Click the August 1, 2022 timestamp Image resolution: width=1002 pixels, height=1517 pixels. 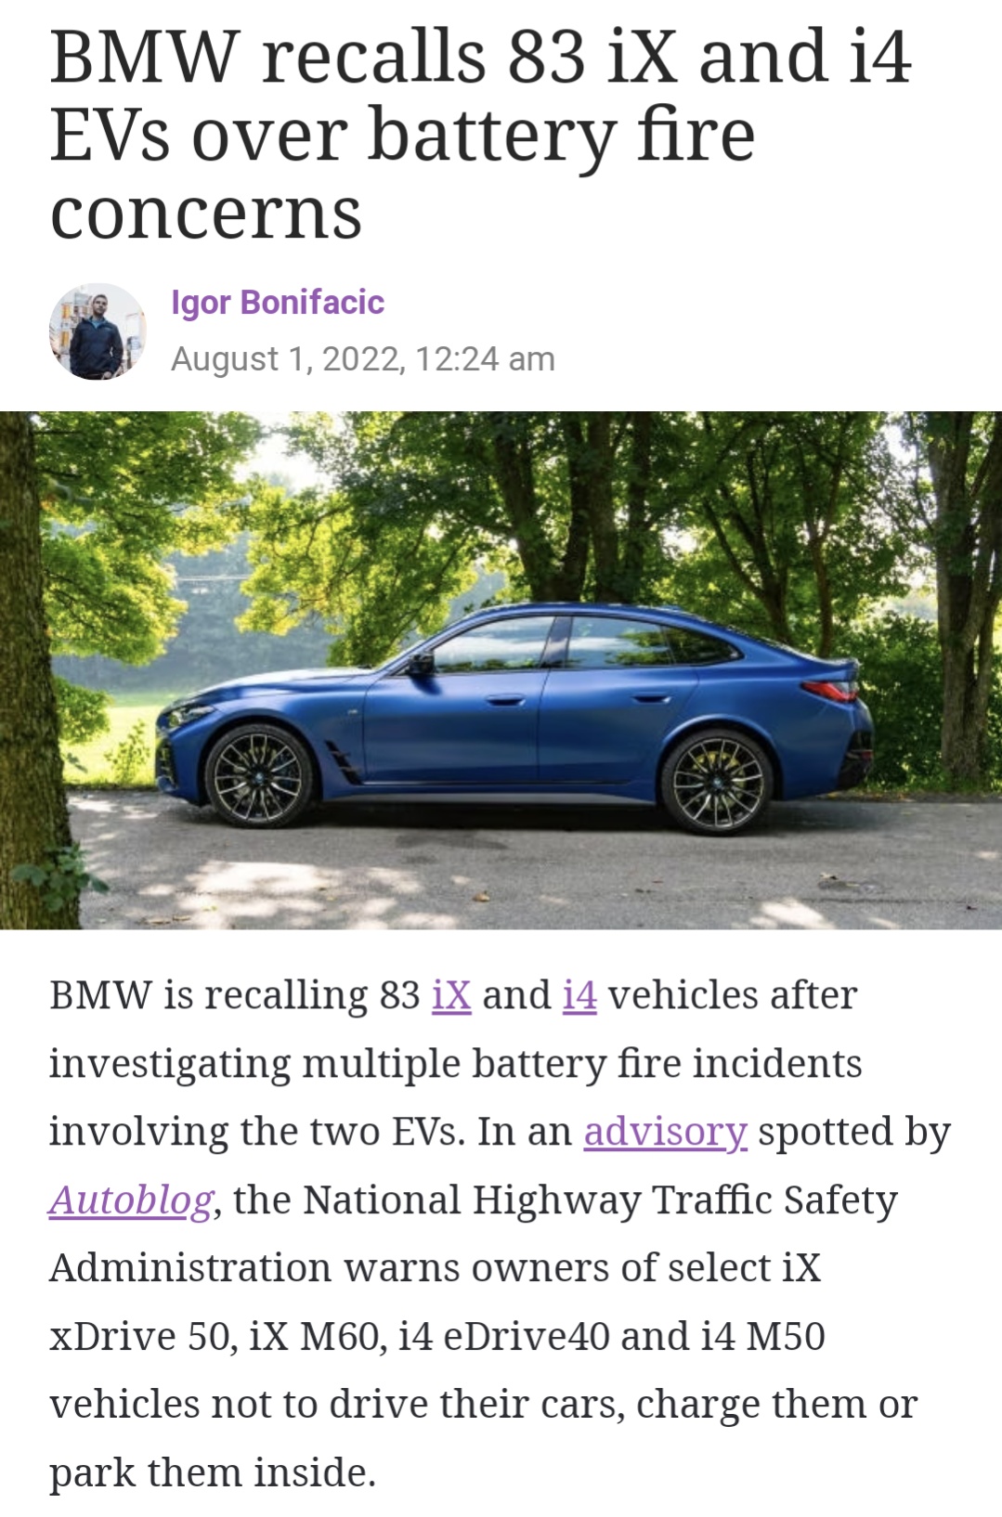tap(363, 358)
